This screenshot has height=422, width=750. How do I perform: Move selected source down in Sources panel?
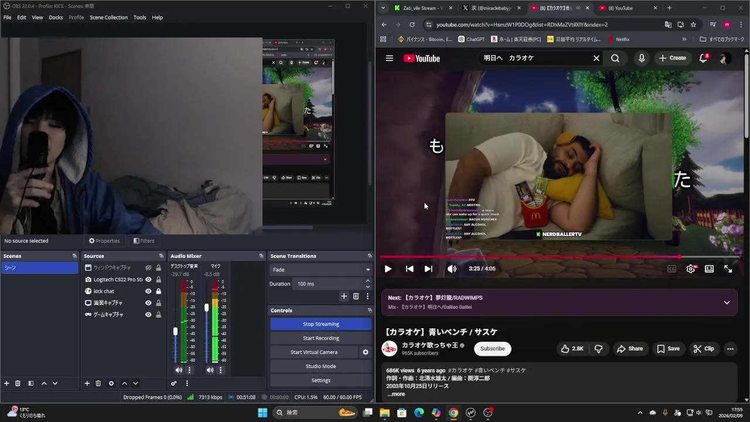135,383
